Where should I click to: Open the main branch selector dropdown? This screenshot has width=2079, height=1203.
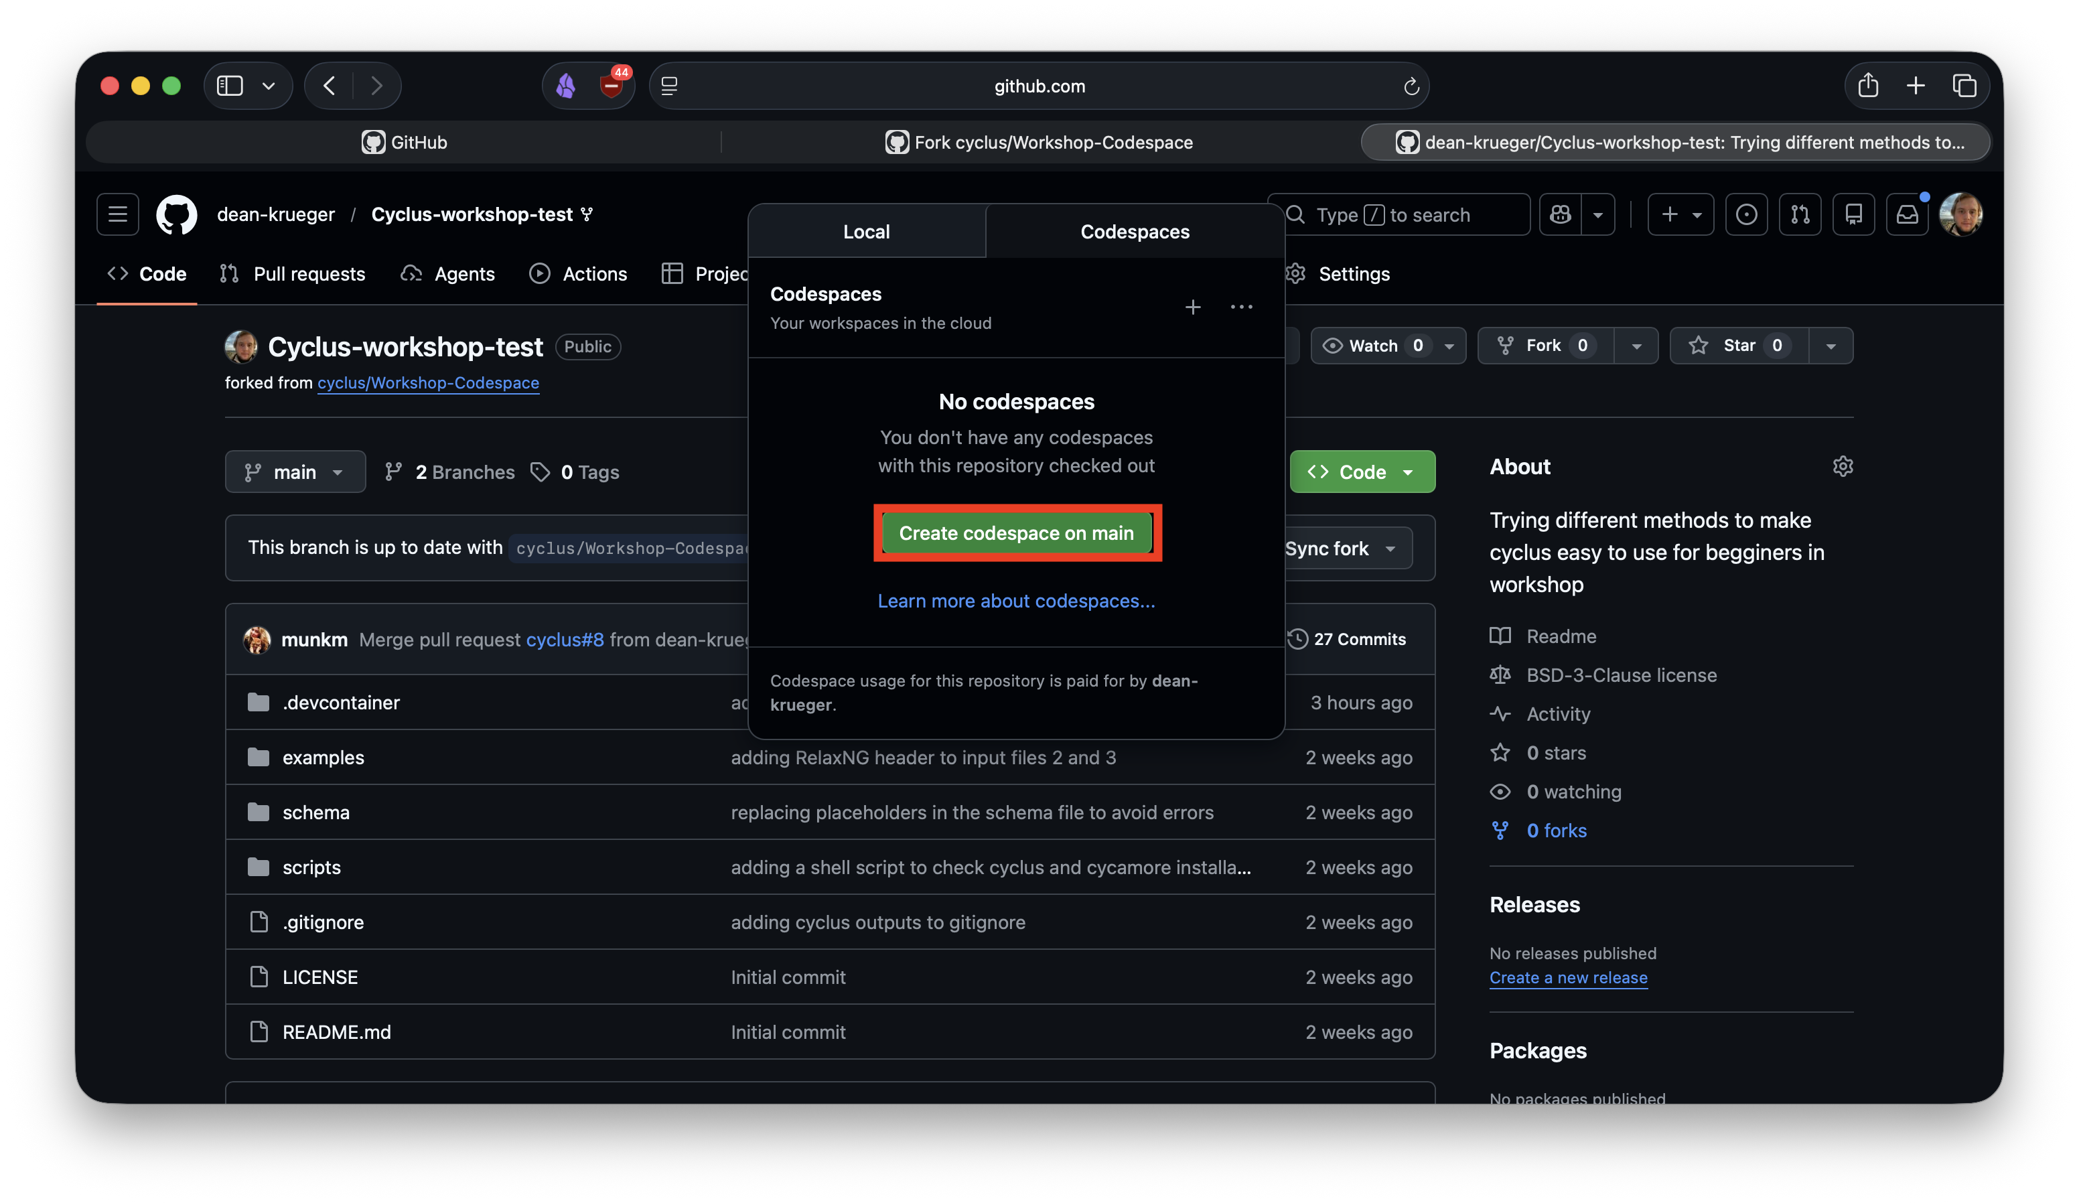tap(295, 472)
